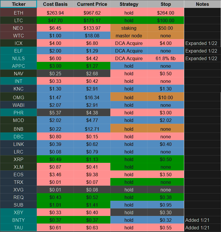Select PHR cost basis $5.37

[x=55, y=113]
